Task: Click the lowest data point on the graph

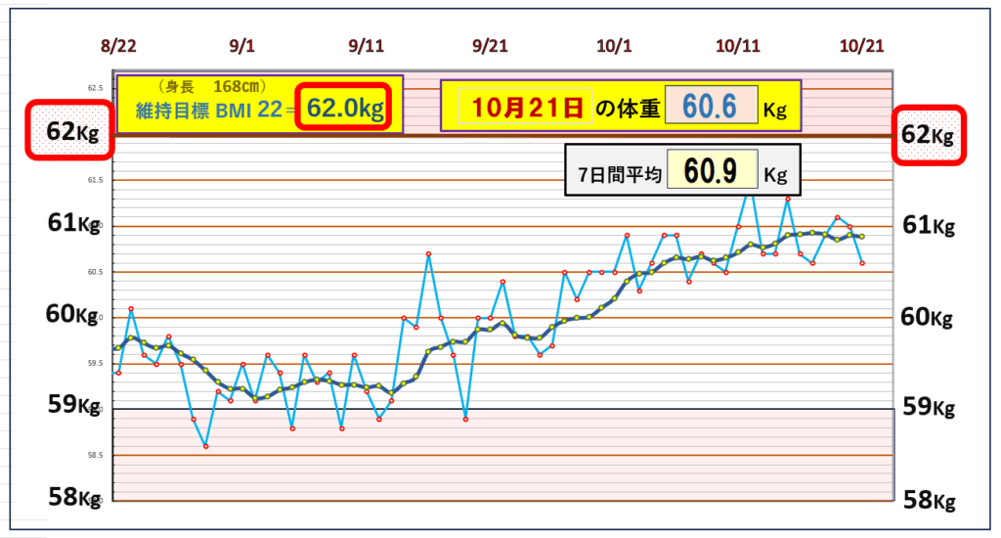Action: click(205, 446)
